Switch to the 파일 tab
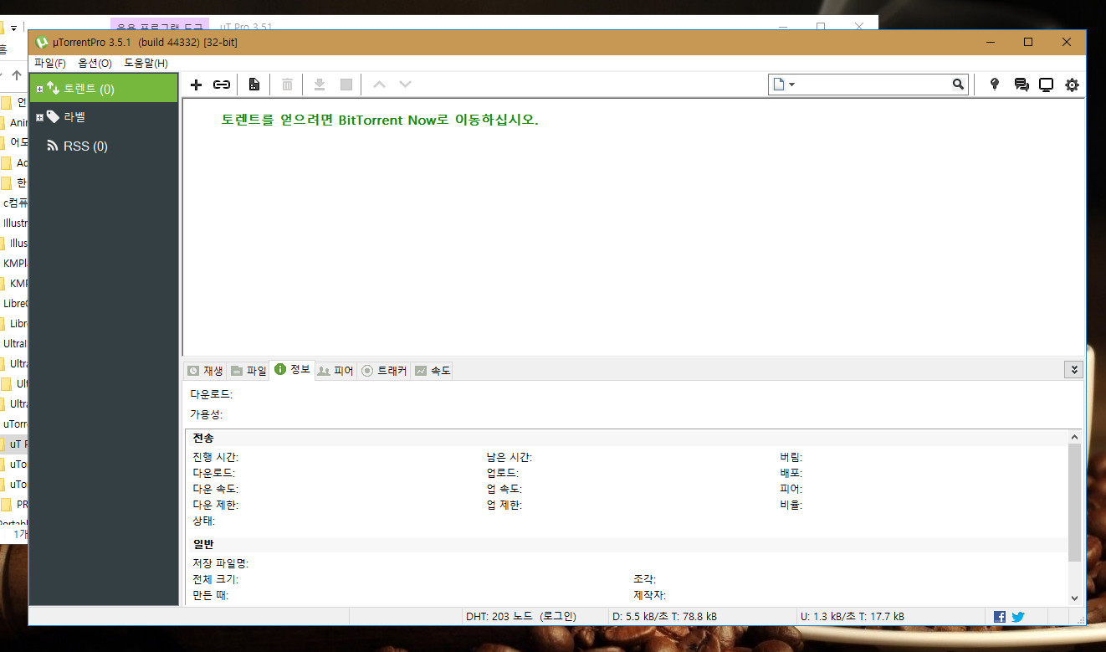The width and height of the screenshot is (1106, 652). pyautogui.click(x=248, y=370)
